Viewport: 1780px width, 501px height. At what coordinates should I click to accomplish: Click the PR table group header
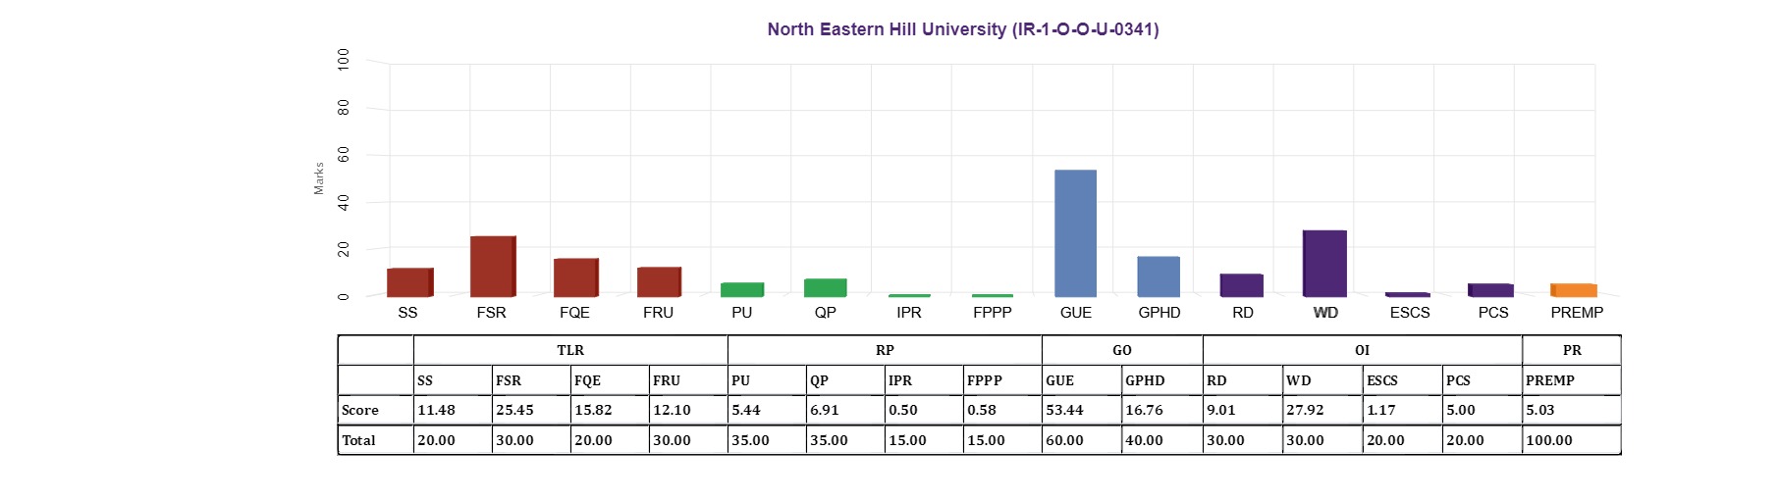click(1572, 350)
